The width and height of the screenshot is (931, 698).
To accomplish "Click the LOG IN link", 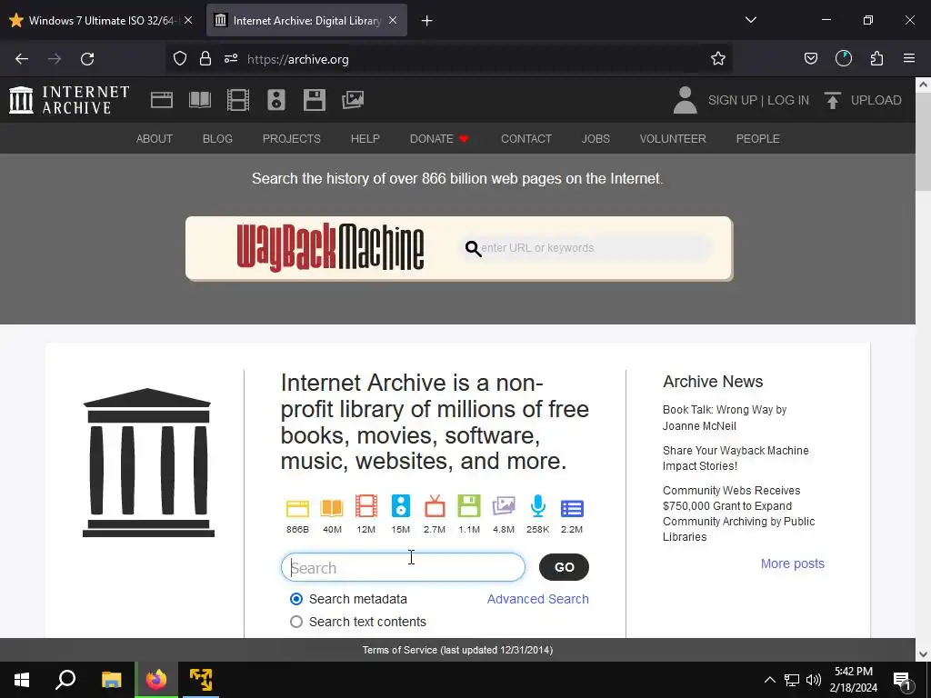I will [x=788, y=100].
